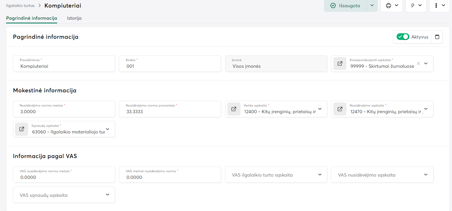This screenshot has width=452, height=211.
Task: Open the three-dot more options menu
Action: tap(436, 5)
